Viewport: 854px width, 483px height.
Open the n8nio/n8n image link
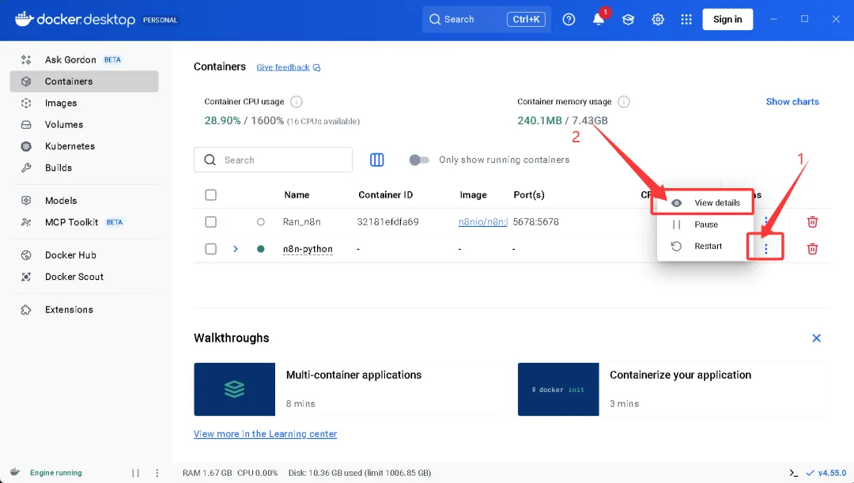point(483,222)
